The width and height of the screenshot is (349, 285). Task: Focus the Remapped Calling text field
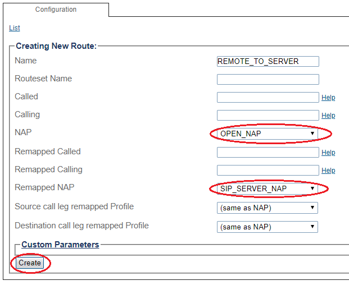point(268,171)
